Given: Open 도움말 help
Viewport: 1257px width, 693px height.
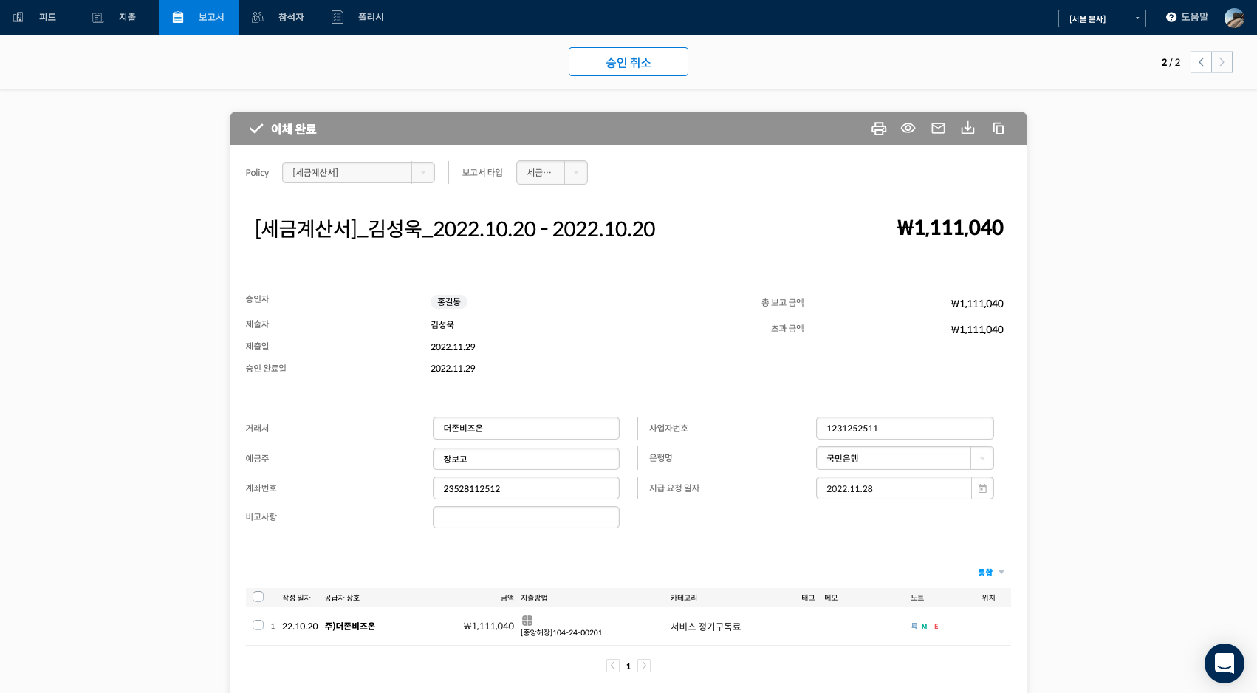Looking at the screenshot, I should (x=1187, y=17).
